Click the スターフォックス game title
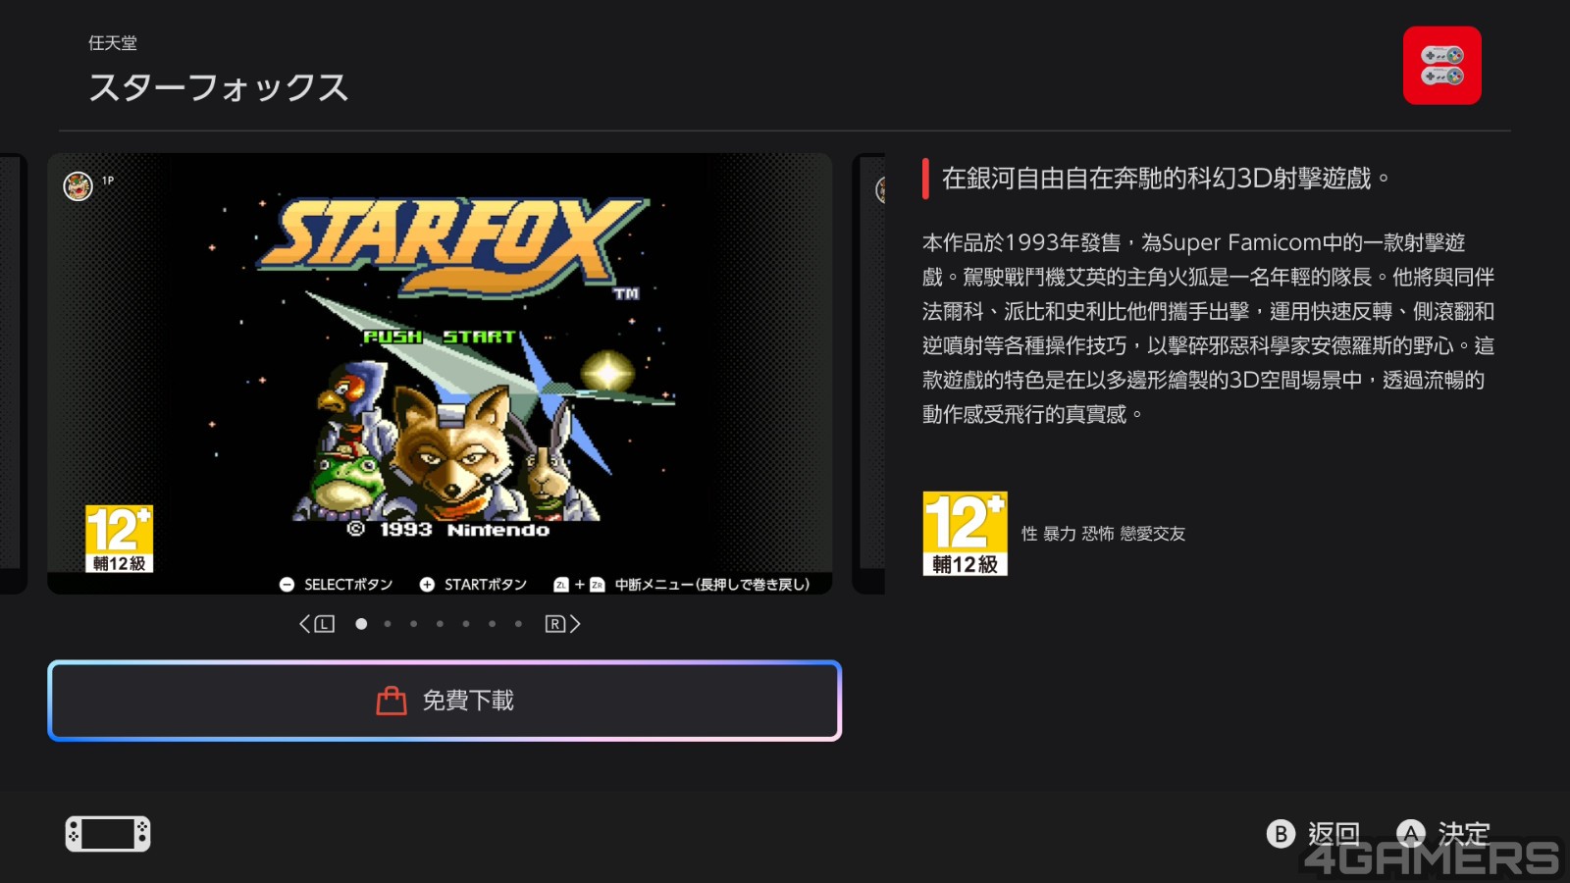1570x883 pixels. click(219, 87)
